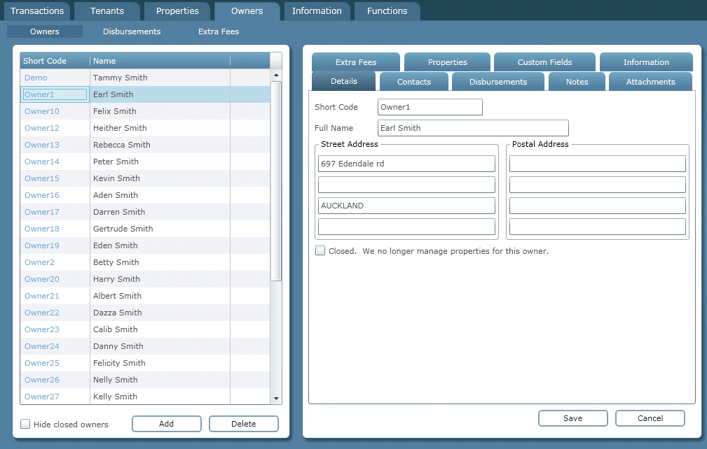
Task: Enable Hide closed owners checkbox
Action: [25, 424]
